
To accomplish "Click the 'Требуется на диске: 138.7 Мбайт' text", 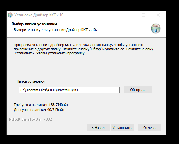I will (x=41, y=105).
